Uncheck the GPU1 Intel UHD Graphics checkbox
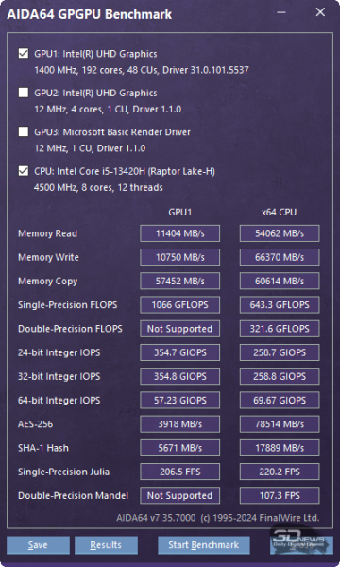The width and height of the screenshot is (340, 567). tap(24, 54)
